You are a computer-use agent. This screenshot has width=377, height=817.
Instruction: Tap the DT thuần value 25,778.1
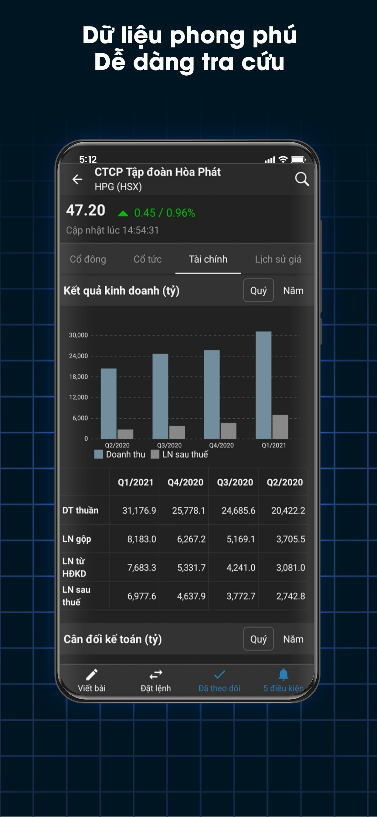188,510
